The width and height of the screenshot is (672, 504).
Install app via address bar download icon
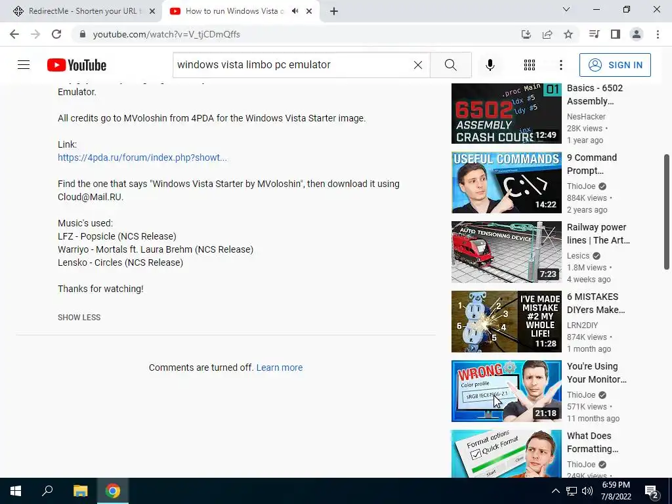[526, 34]
